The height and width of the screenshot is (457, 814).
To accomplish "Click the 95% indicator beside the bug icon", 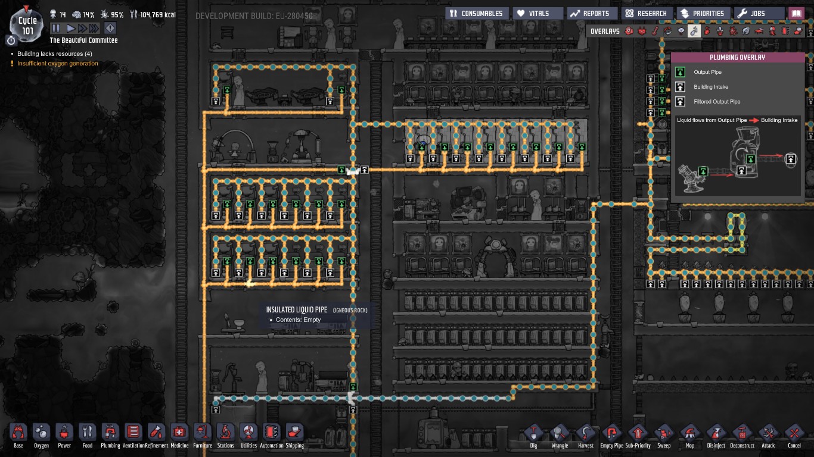I will [x=112, y=14].
